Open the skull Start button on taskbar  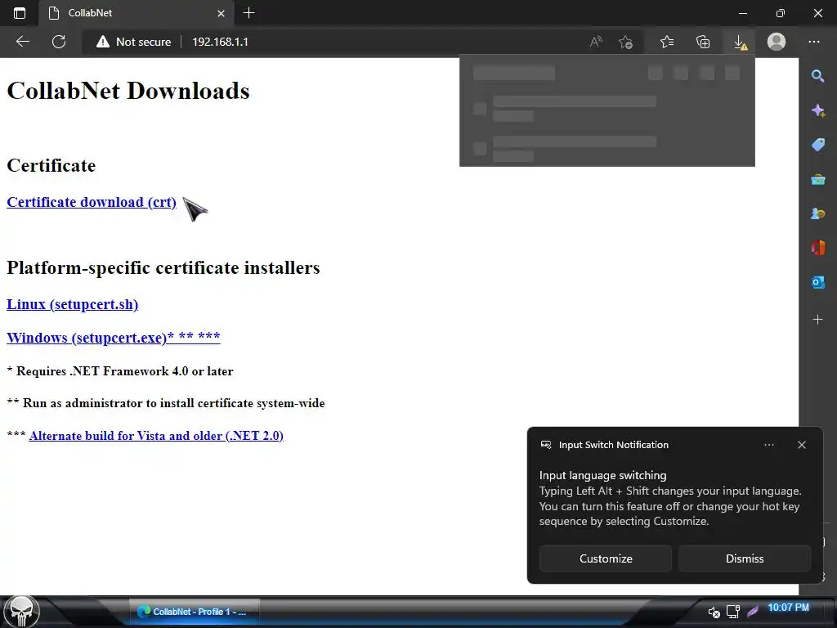(21, 612)
